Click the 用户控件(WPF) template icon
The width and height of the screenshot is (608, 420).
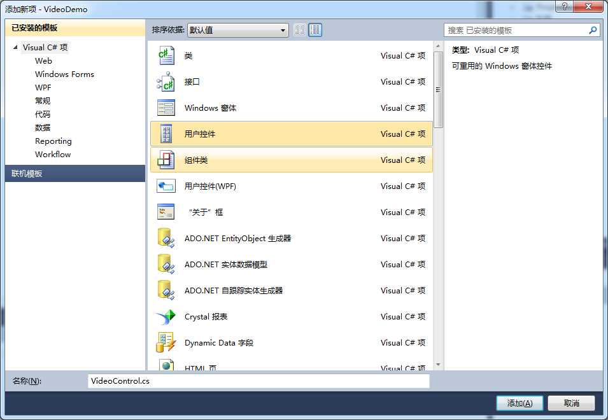(x=166, y=186)
